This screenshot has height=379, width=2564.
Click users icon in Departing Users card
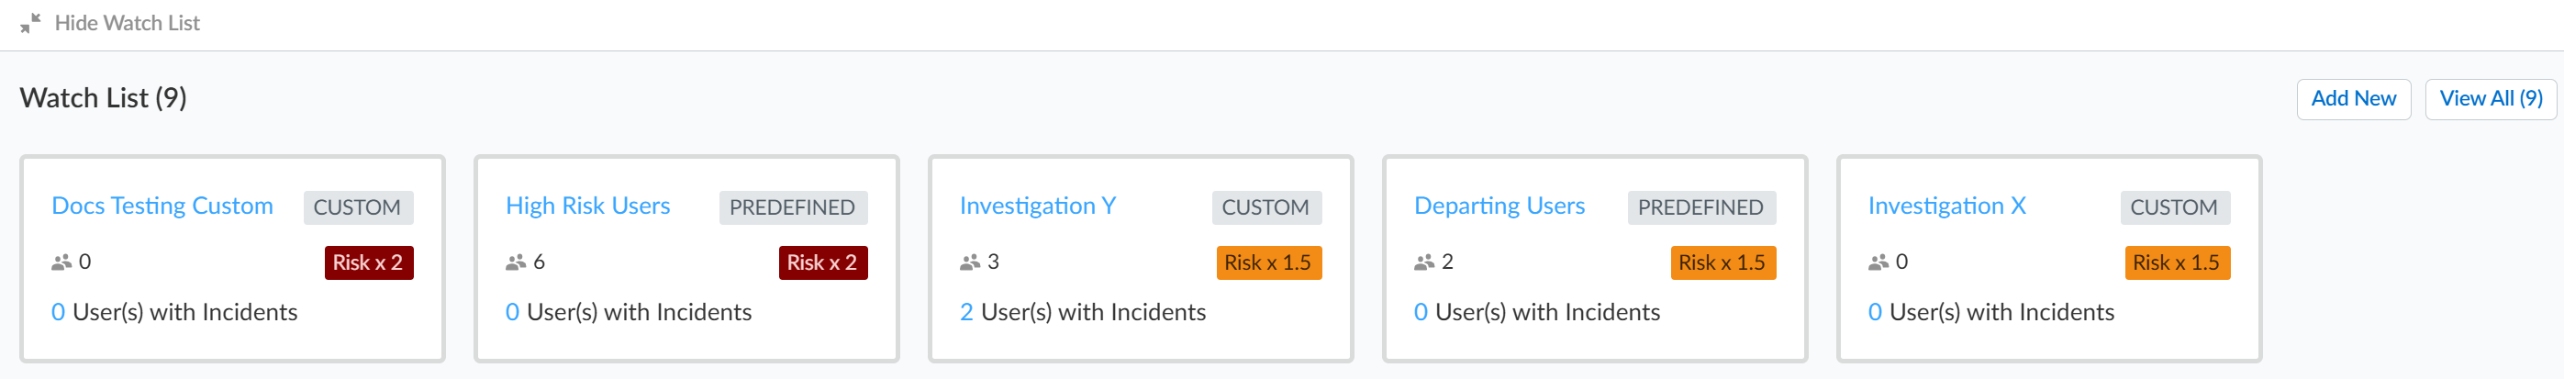coord(1424,262)
